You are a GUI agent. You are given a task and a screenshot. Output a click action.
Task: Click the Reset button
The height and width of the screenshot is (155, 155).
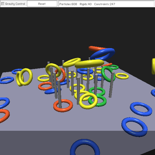click(42, 4)
